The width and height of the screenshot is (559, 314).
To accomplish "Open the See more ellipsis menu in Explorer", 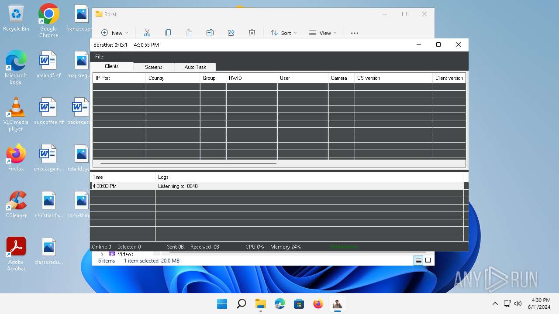I will (x=355, y=33).
